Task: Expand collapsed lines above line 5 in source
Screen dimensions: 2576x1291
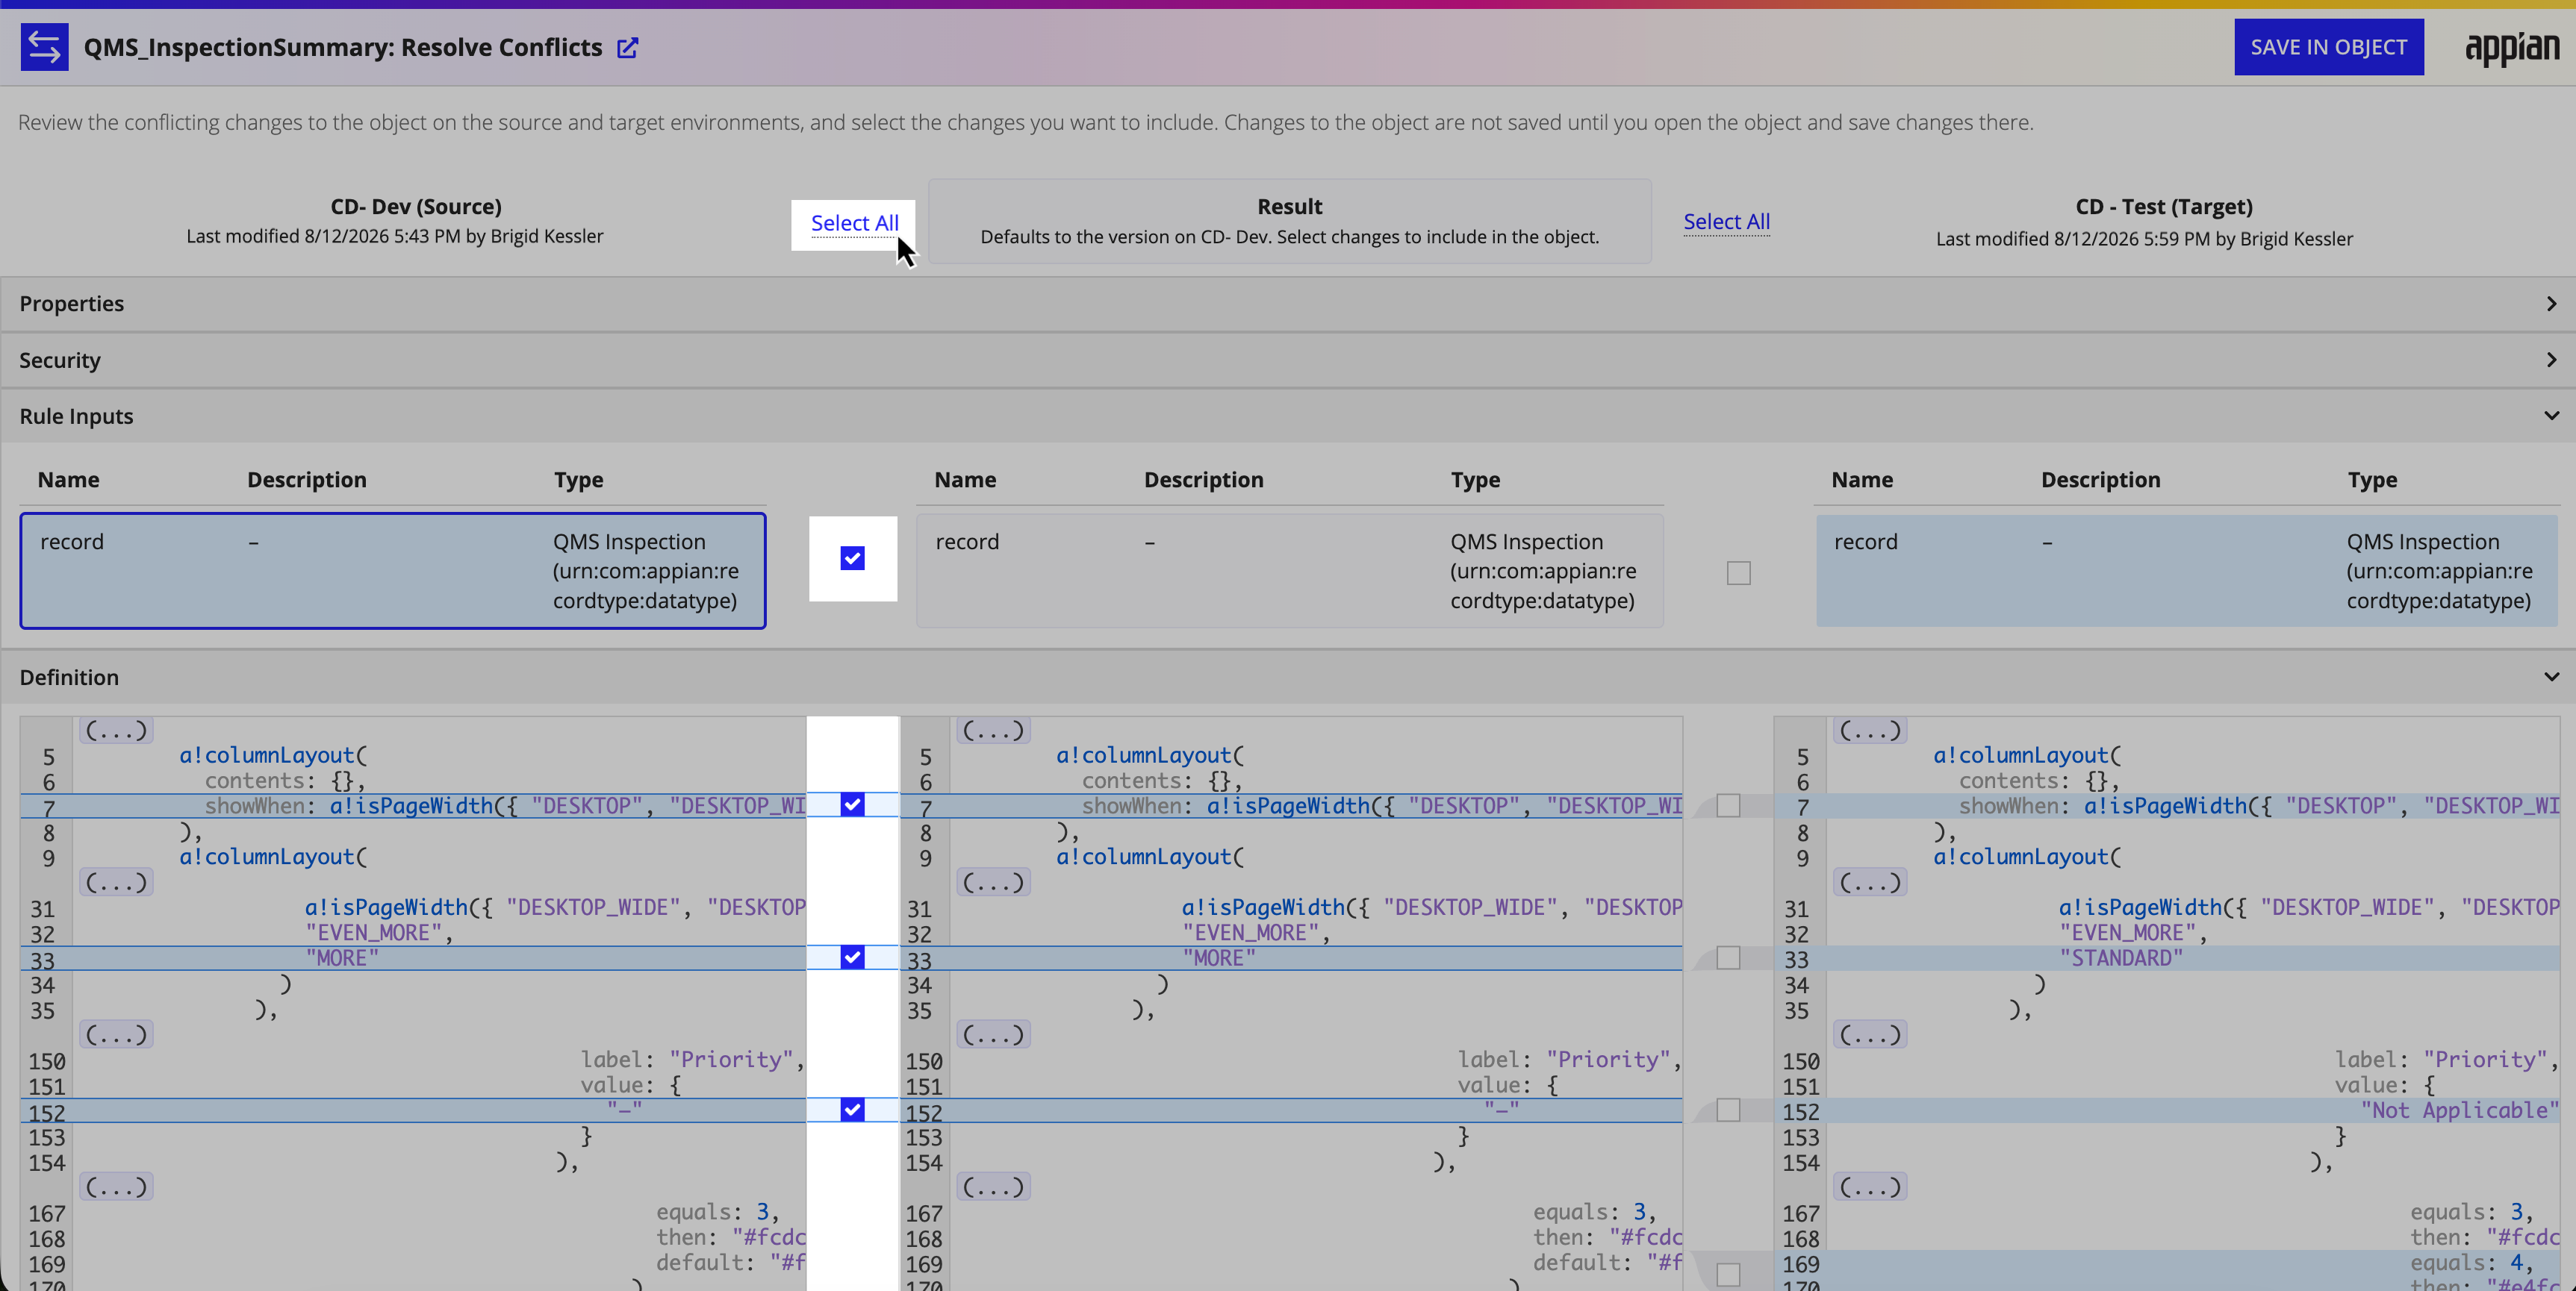Action: (x=116, y=731)
